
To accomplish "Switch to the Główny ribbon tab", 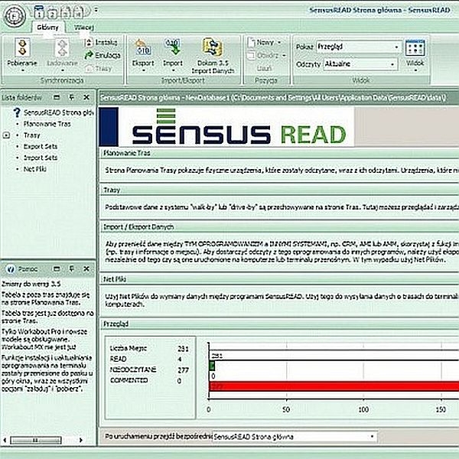I will 47,28.
